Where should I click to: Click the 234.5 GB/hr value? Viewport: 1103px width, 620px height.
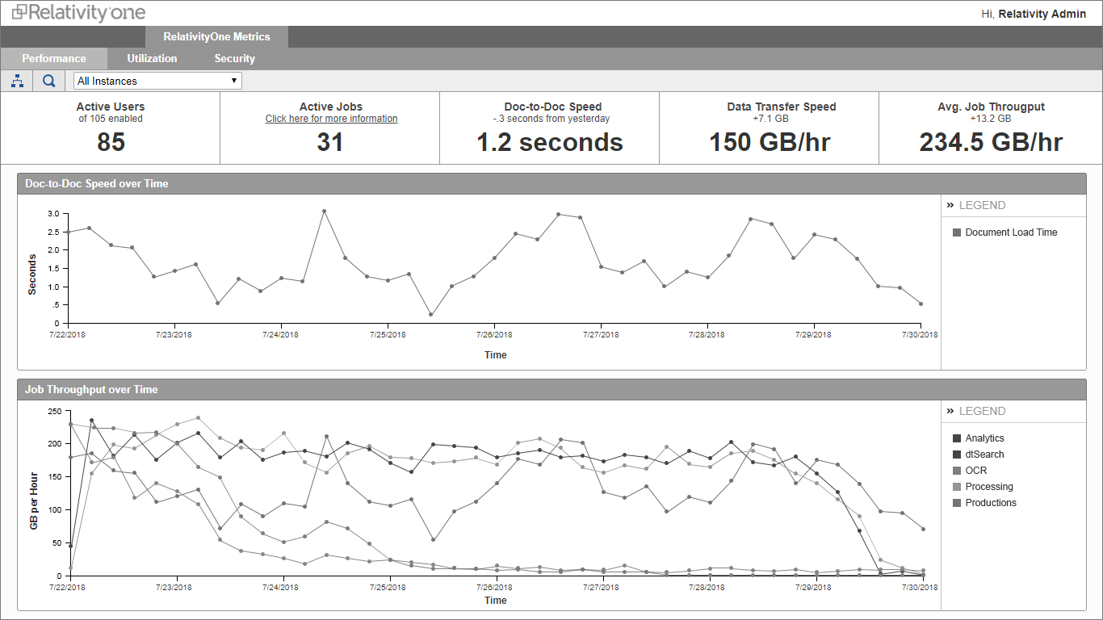[991, 142]
